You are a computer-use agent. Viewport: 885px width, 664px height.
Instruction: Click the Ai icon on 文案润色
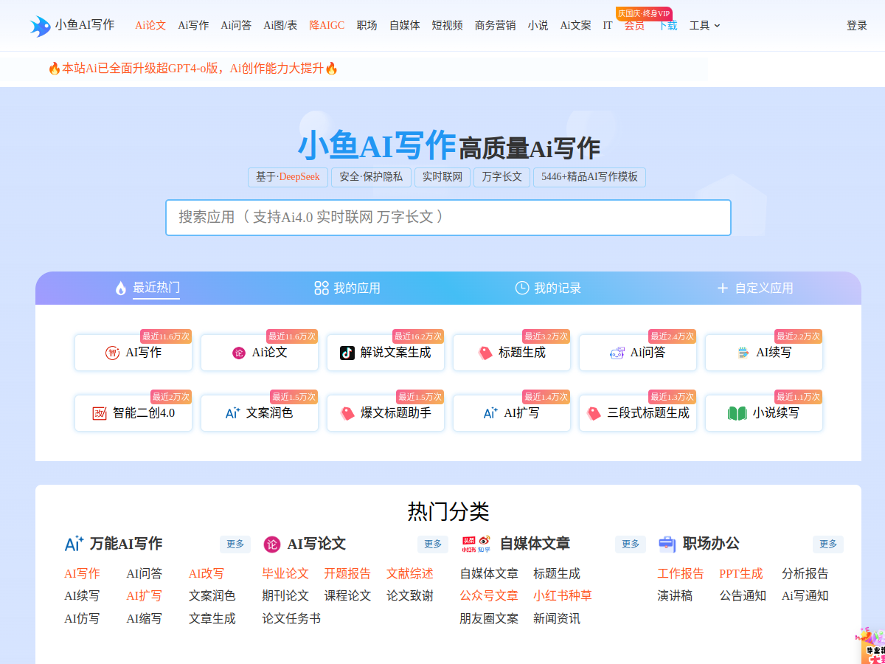(233, 413)
